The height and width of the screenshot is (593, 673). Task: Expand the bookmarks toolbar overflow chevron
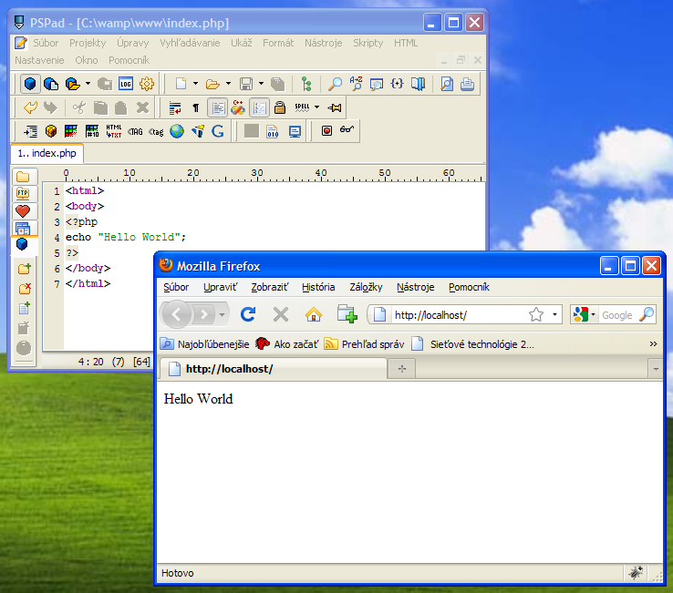coord(653,344)
